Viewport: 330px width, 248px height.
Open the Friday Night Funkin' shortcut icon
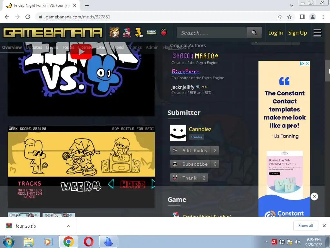[x=127, y=33]
